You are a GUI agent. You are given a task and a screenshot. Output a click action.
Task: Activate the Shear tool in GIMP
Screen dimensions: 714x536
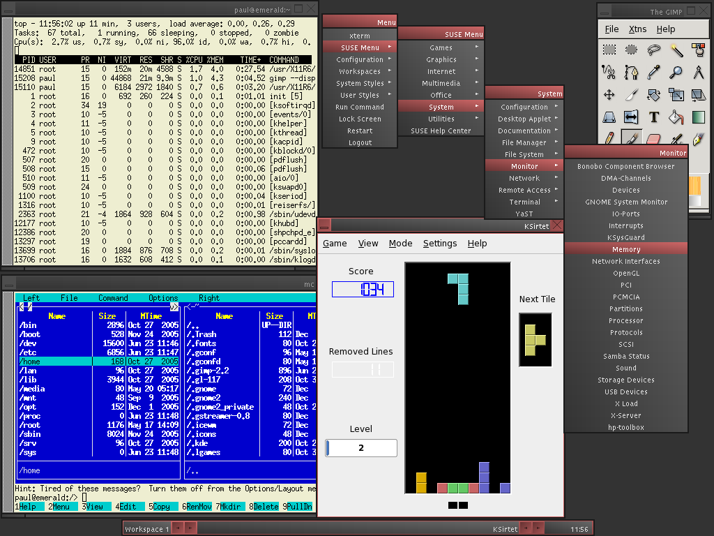click(x=698, y=95)
